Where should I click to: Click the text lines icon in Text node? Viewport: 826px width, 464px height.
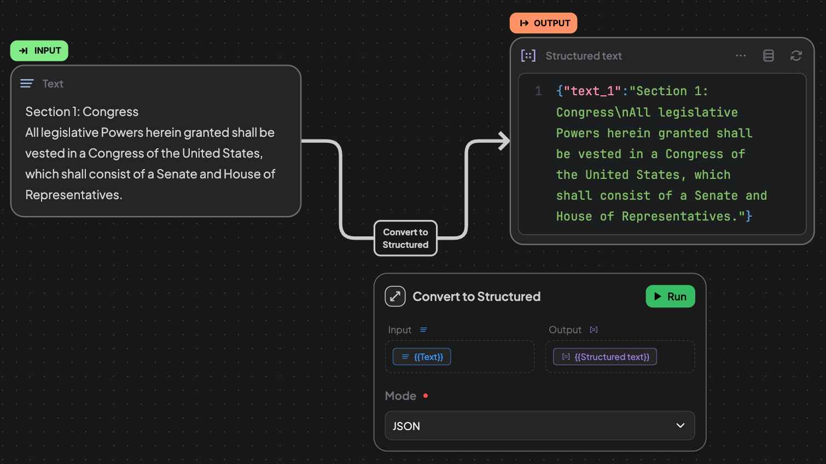pyautogui.click(x=27, y=84)
